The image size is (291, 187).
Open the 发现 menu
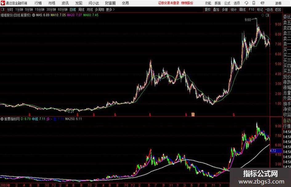tap(79, 3)
